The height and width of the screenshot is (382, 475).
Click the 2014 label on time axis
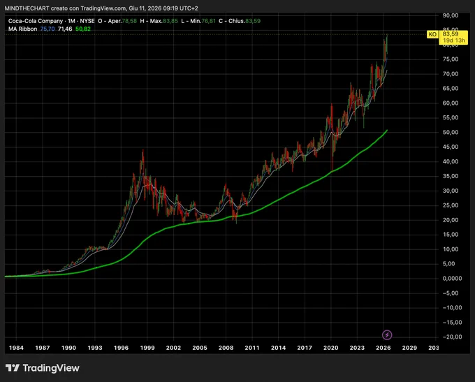click(x=279, y=348)
